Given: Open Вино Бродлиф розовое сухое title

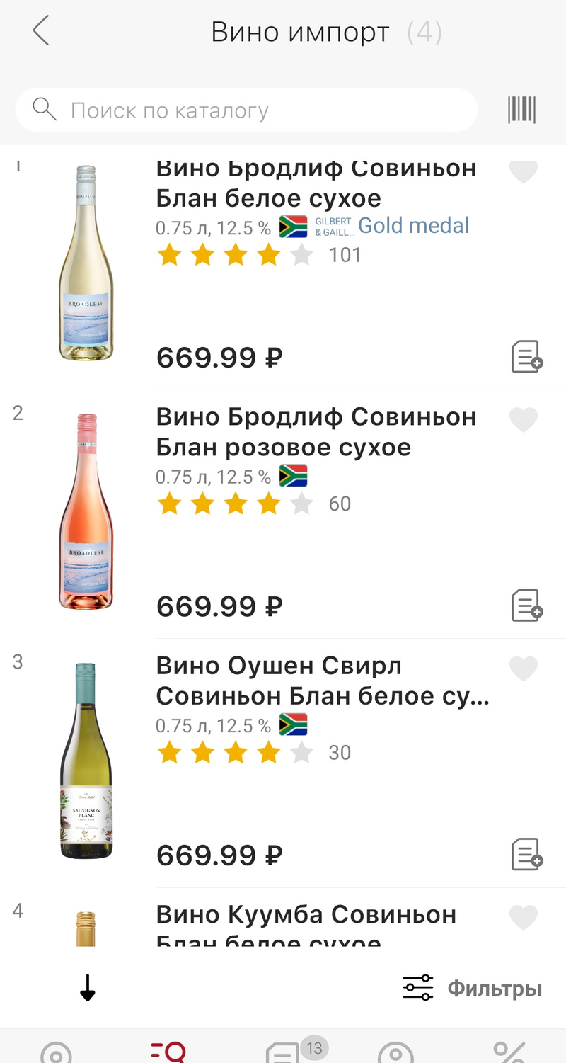Looking at the screenshot, I should point(316,432).
